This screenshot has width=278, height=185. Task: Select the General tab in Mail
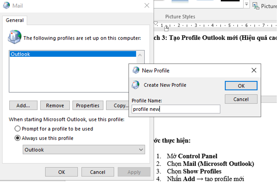(x=15, y=20)
